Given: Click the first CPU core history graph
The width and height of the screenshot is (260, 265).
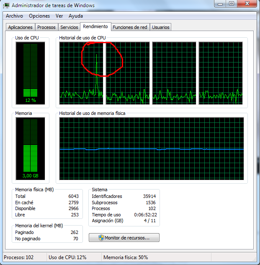Looking at the screenshot, I should point(81,73).
